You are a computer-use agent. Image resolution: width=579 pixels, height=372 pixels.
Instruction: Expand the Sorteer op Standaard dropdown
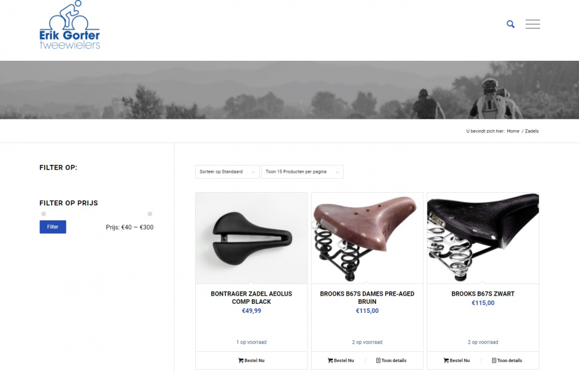pos(227,172)
